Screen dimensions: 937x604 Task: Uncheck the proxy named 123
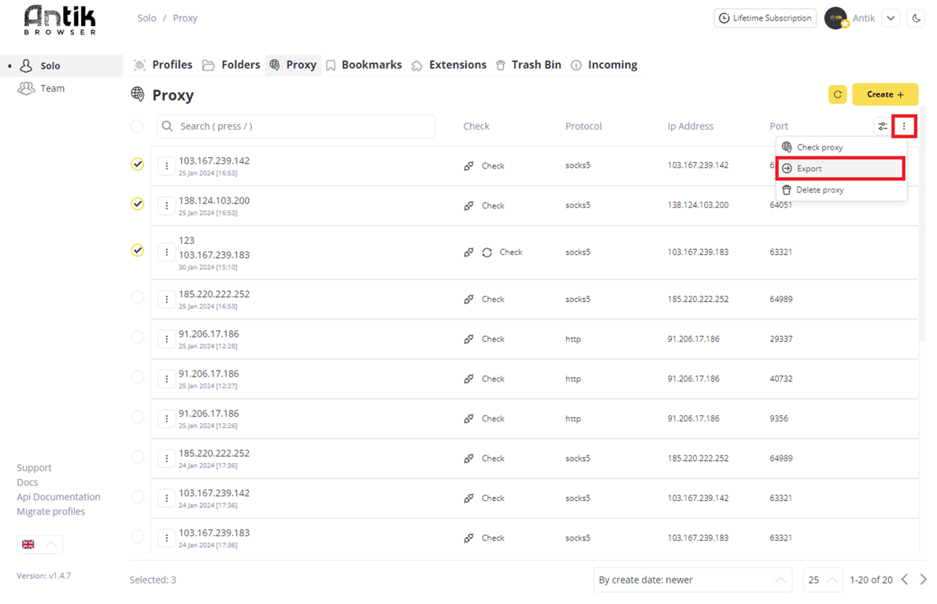click(138, 250)
